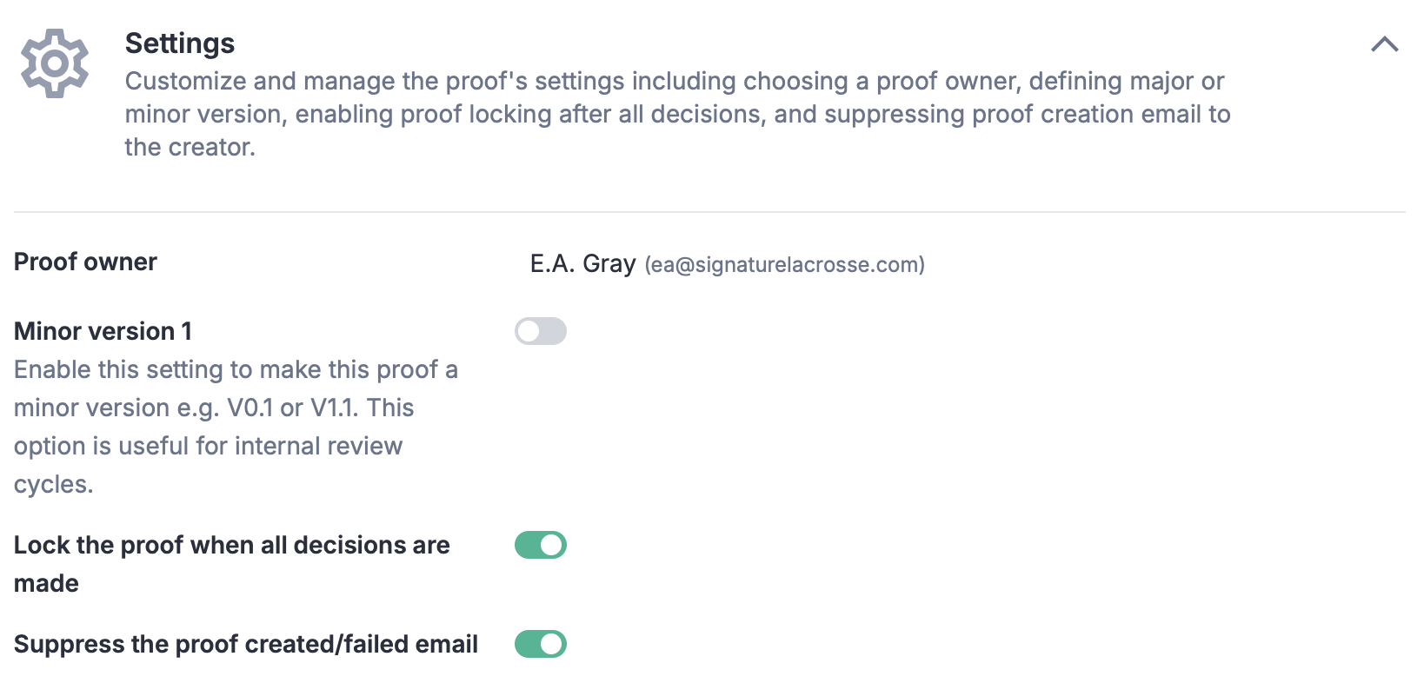Enable the Minor version 1 toggle
Screen dimensions: 1424x683
pos(541,331)
